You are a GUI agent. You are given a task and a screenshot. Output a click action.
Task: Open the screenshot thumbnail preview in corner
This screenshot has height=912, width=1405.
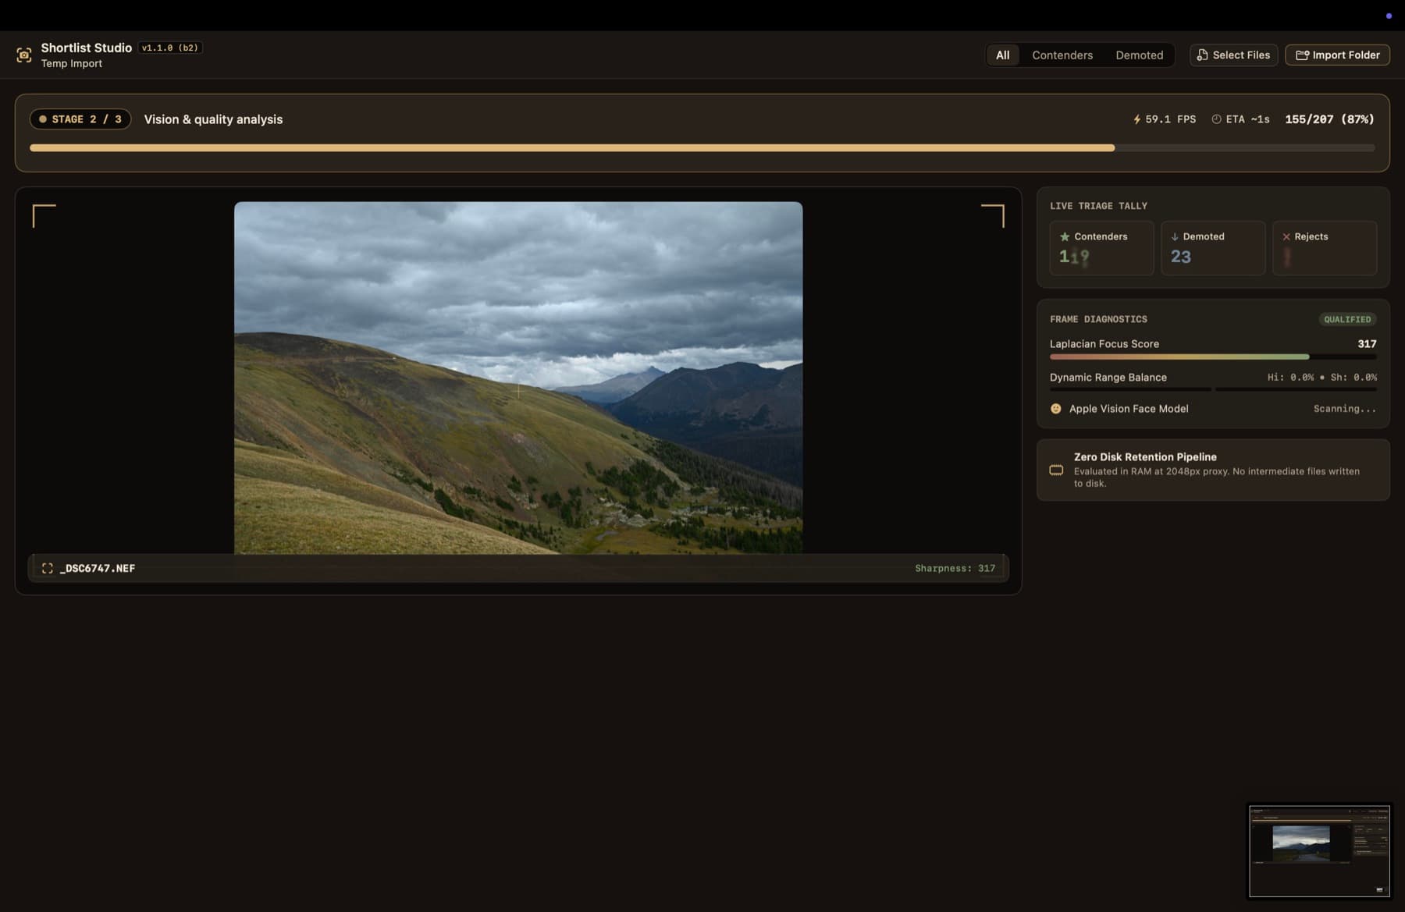[1320, 851]
